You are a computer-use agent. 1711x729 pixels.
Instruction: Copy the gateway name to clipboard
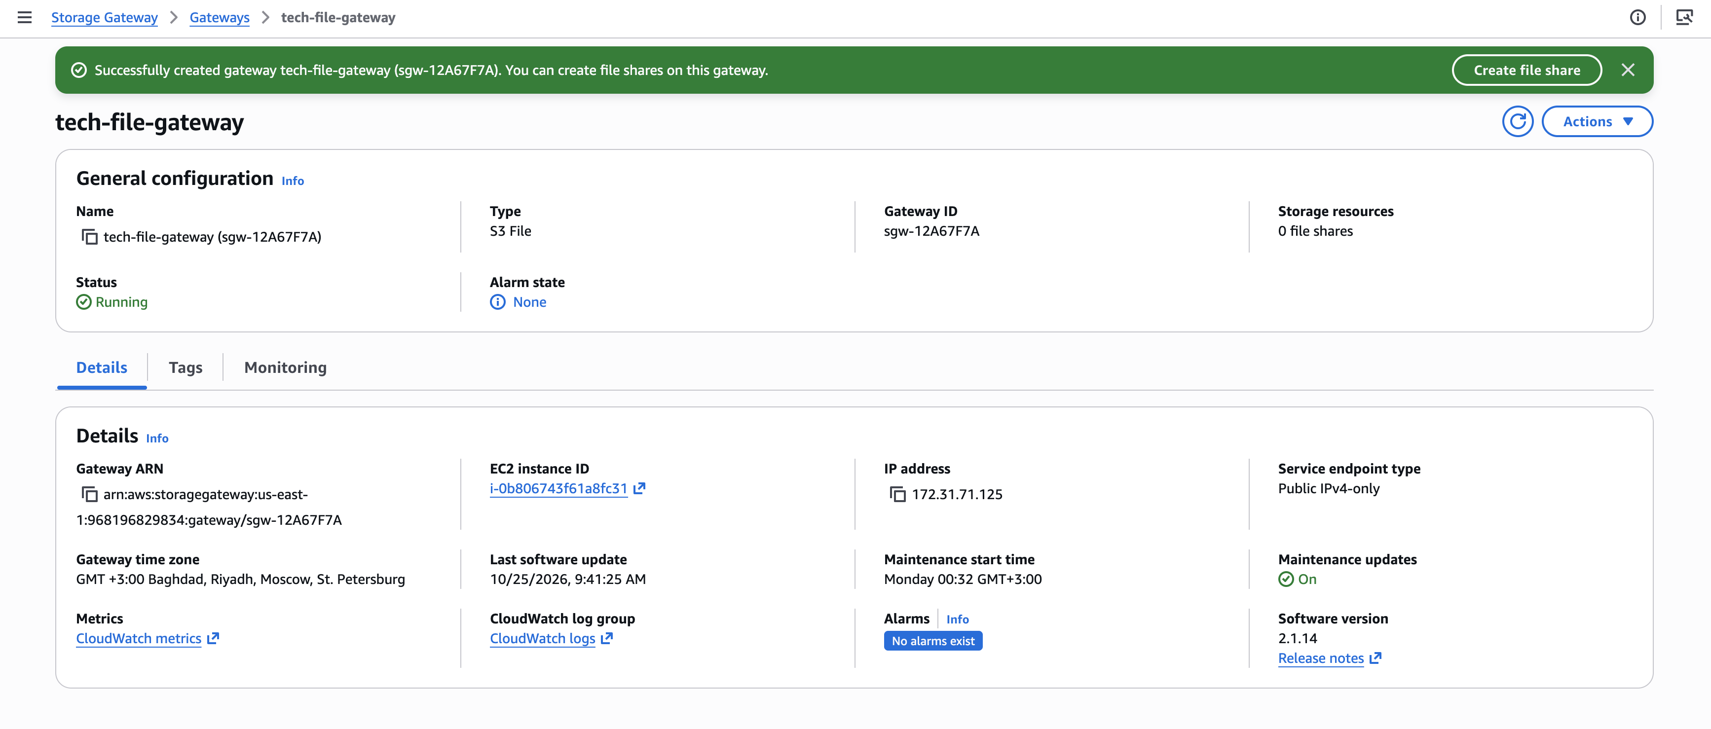[x=90, y=237]
